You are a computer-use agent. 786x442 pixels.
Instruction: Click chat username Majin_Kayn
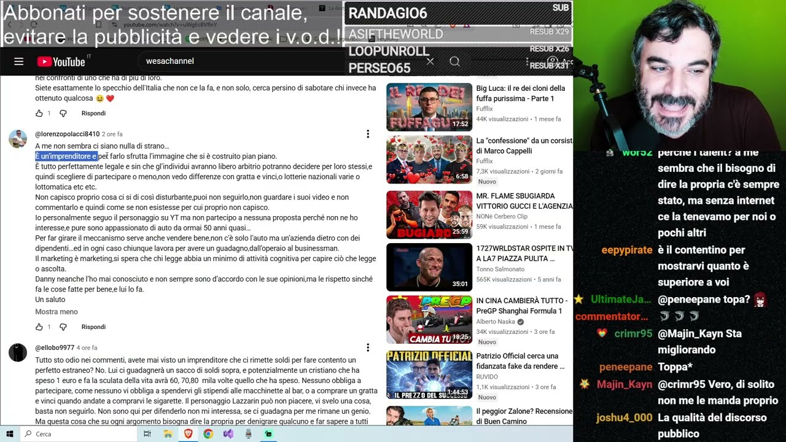pyautogui.click(x=625, y=384)
